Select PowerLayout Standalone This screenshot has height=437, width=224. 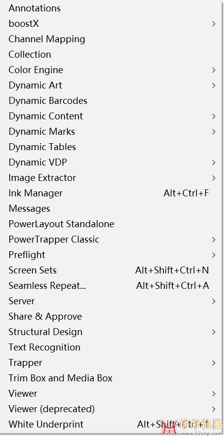click(x=111, y=224)
